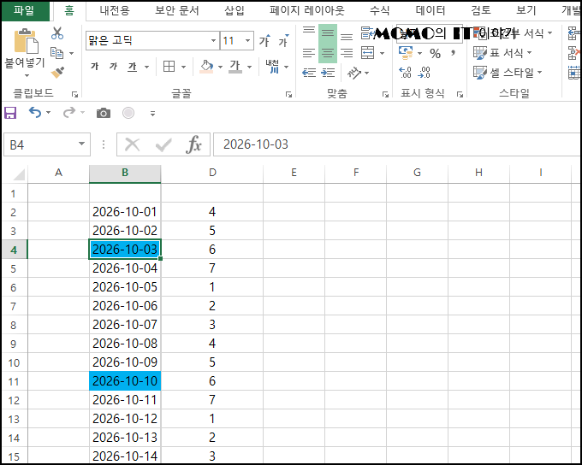Align text to top
The image size is (582, 465).
pyautogui.click(x=309, y=31)
